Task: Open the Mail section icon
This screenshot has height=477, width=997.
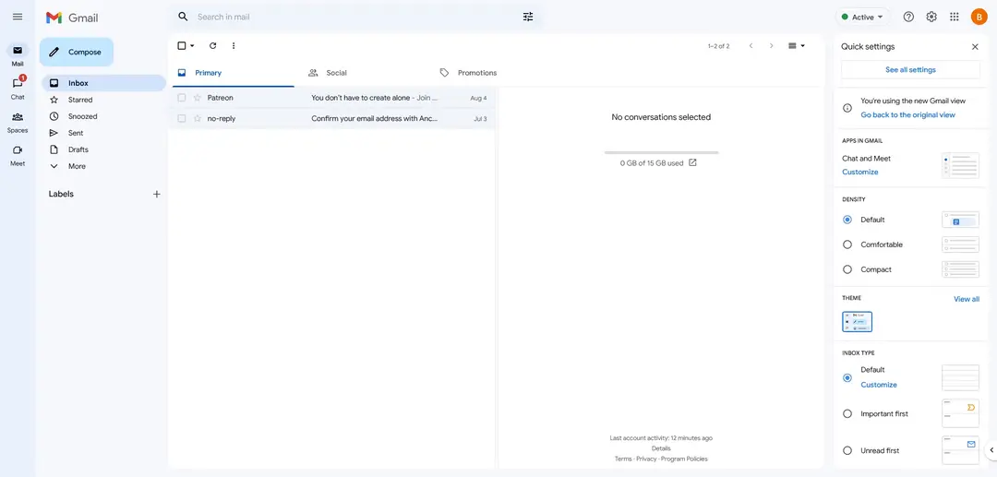Action: [x=18, y=50]
